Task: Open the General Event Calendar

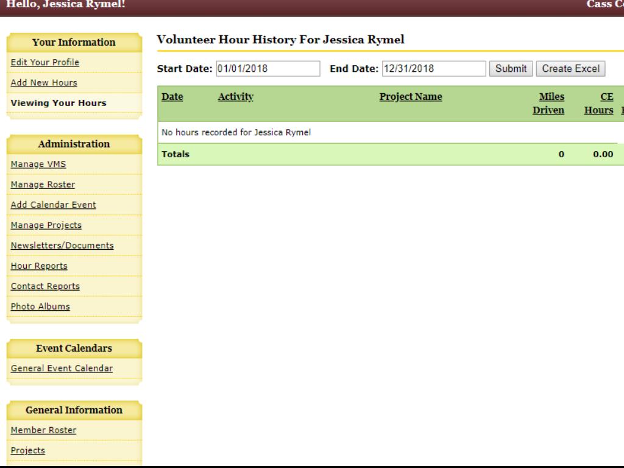Action: point(62,368)
